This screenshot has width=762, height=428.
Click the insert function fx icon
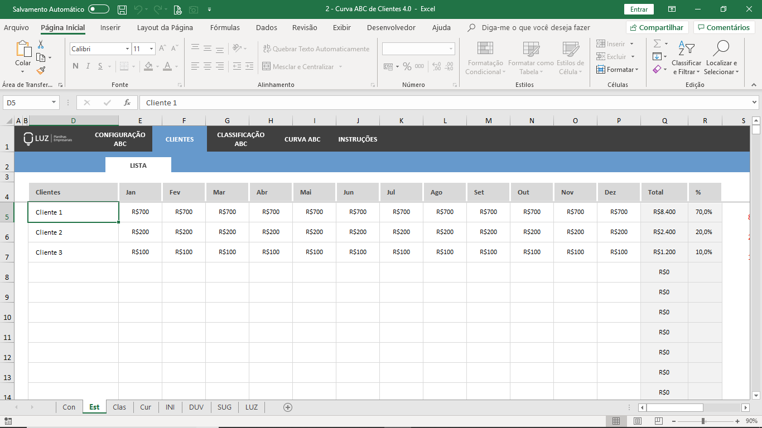coord(127,103)
